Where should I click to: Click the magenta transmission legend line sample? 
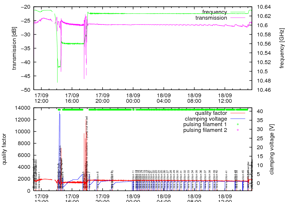pyautogui.click(x=237, y=18)
